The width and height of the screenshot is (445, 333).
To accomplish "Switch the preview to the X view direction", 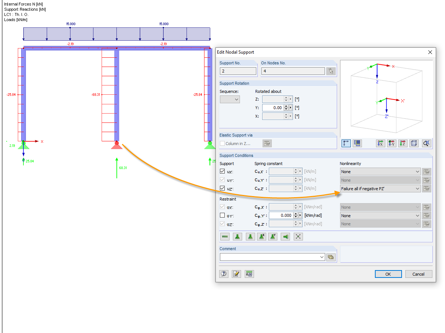I will click(x=381, y=143).
